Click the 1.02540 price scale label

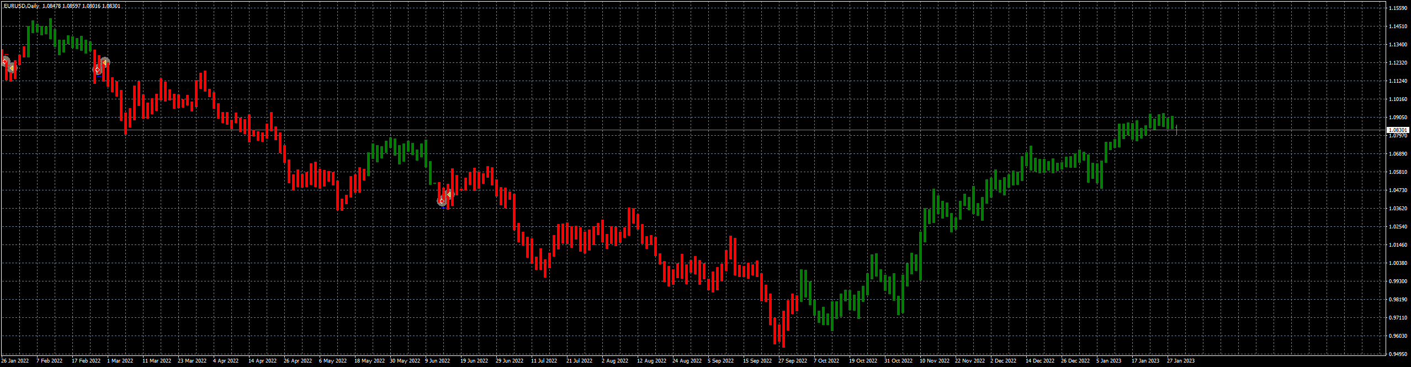[x=1398, y=227]
